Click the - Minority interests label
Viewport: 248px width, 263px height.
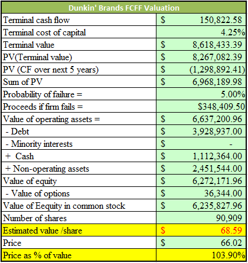click(x=39, y=144)
